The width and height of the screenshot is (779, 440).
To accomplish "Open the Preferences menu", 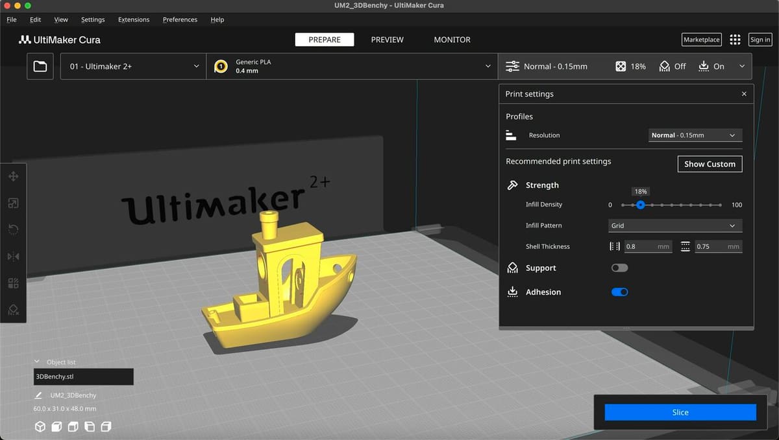I will tap(180, 19).
